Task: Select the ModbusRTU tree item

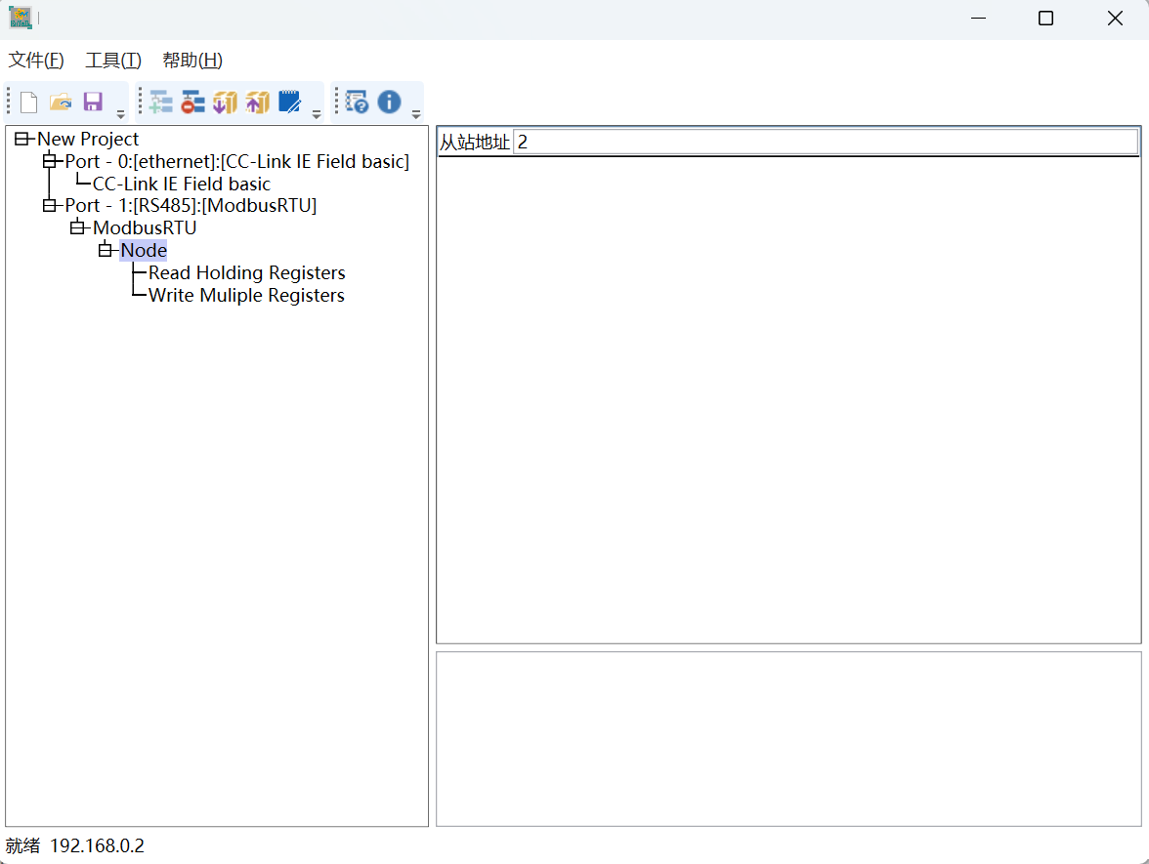Action: (145, 227)
